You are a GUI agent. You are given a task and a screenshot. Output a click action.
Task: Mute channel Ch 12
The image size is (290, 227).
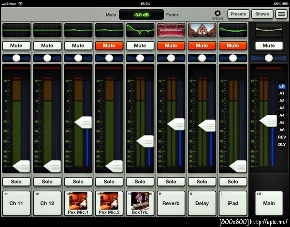tap(47, 45)
